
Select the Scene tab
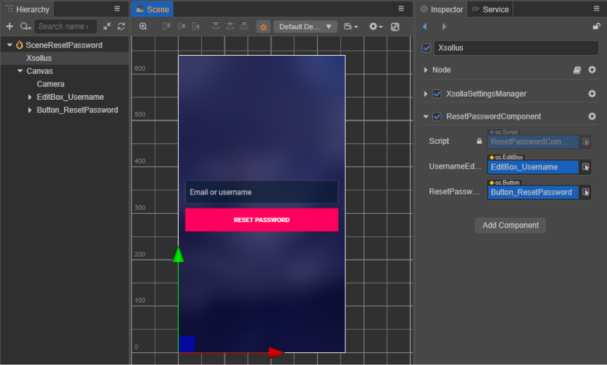152,9
